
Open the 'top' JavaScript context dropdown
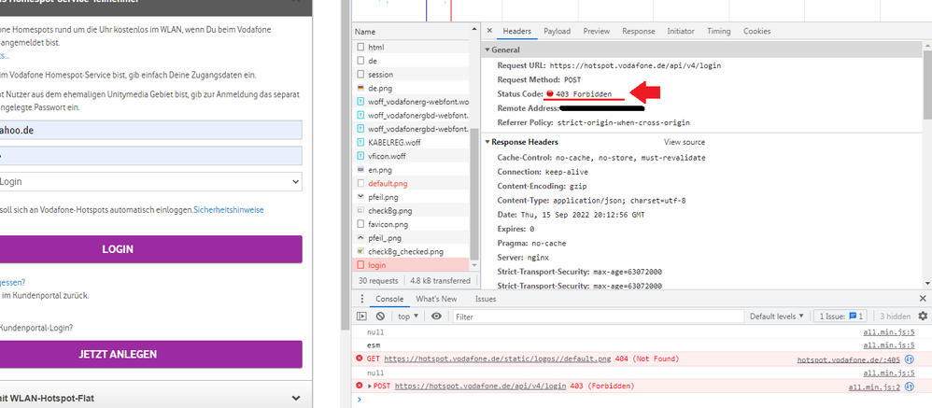coord(408,317)
